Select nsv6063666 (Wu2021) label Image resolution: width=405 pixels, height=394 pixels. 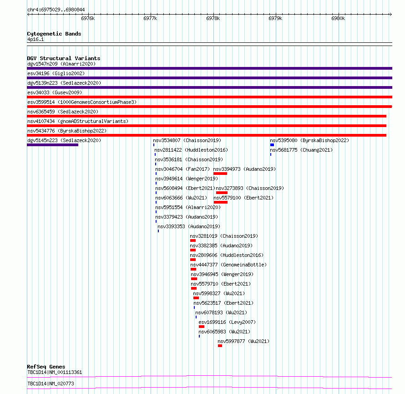pyautogui.click(x=181, y=198)
